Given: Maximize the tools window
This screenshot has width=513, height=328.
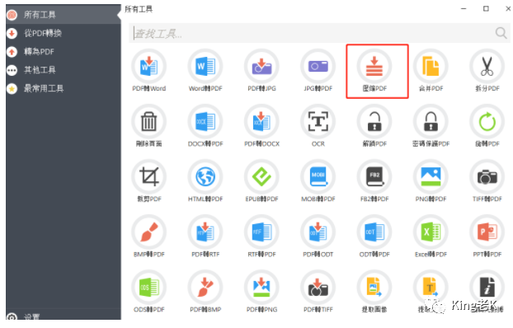Looking at the screenshot, I should (x=486, y=9).
